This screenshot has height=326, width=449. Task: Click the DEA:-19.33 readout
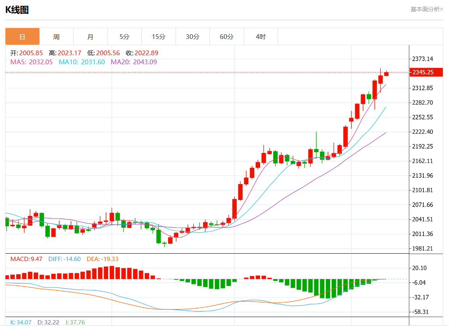(102, 259)
